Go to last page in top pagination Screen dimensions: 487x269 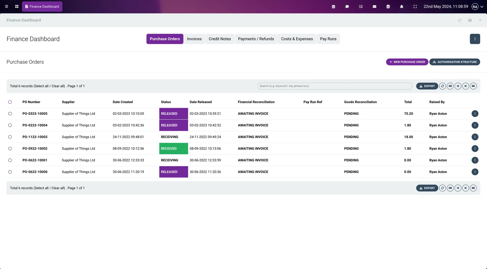click(473, 86)
